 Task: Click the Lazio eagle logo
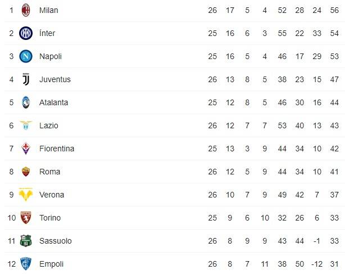(26, 125)
